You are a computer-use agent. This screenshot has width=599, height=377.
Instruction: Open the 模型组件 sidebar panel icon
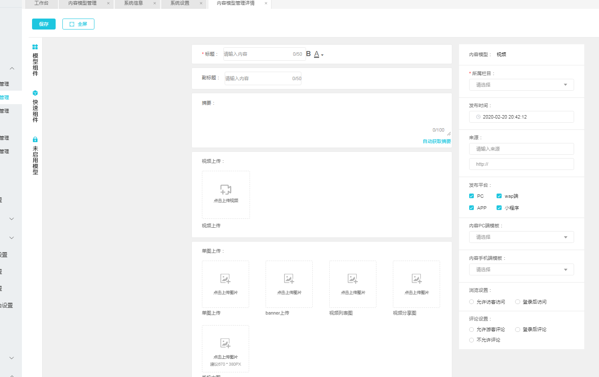coord(35,47)
